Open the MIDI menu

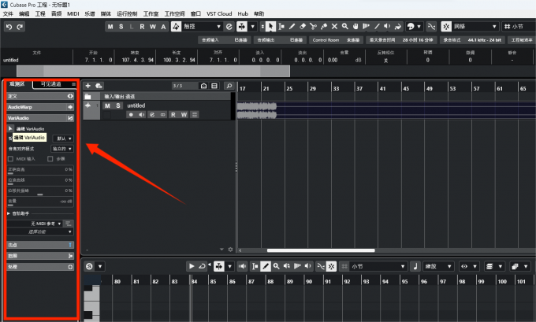pos(73,13)
